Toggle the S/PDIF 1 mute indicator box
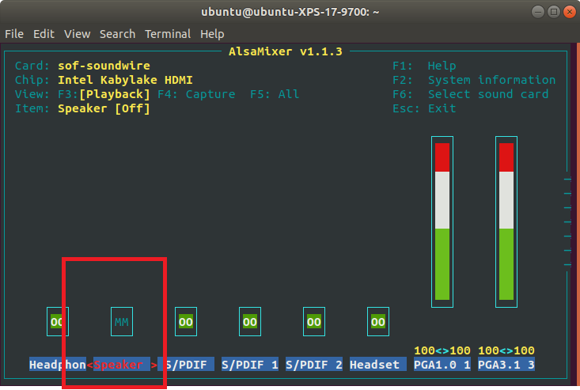 tap(250, 322)
